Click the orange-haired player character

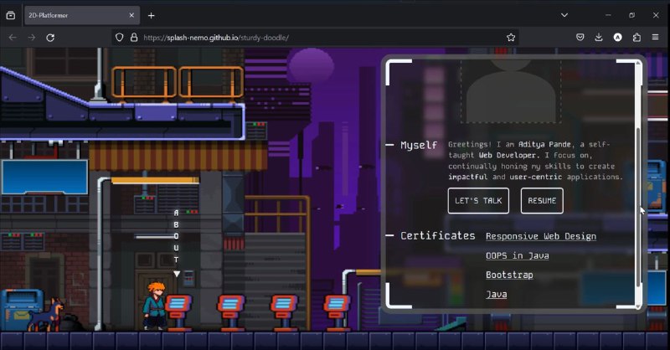[155, 306]
